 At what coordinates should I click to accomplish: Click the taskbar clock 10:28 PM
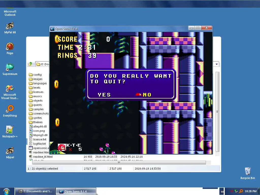click(250, 191)
